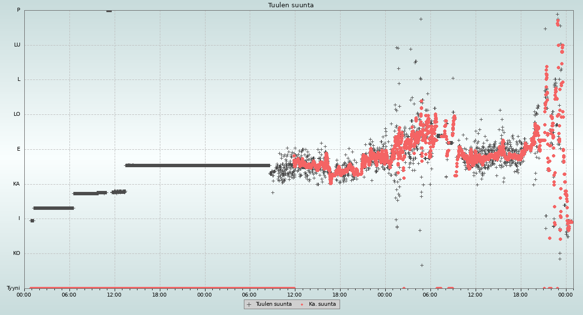583x315 pixels.
Task: Select the 'Ka. suunta' legend label
Action: (322, 304)
